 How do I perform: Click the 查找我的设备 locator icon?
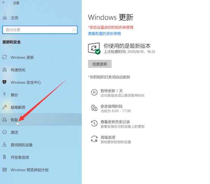click(x=4, y=145)
